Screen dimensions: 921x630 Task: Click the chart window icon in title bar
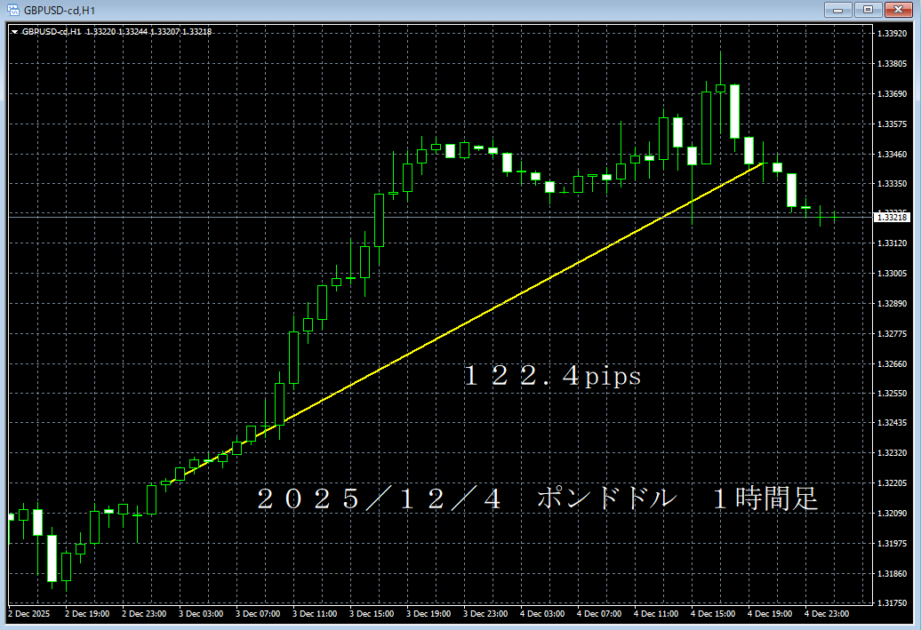12,10
